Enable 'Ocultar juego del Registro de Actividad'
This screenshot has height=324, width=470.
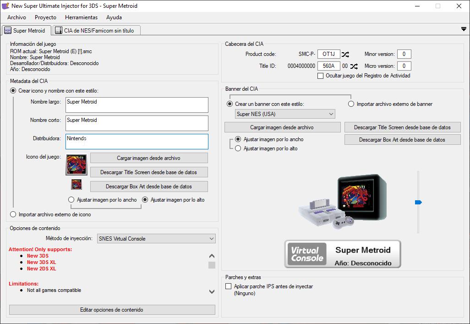coord(364,76)
